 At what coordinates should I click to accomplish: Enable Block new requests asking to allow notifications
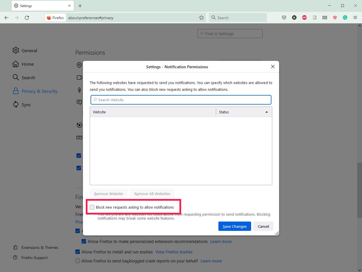tap(92, 207)
